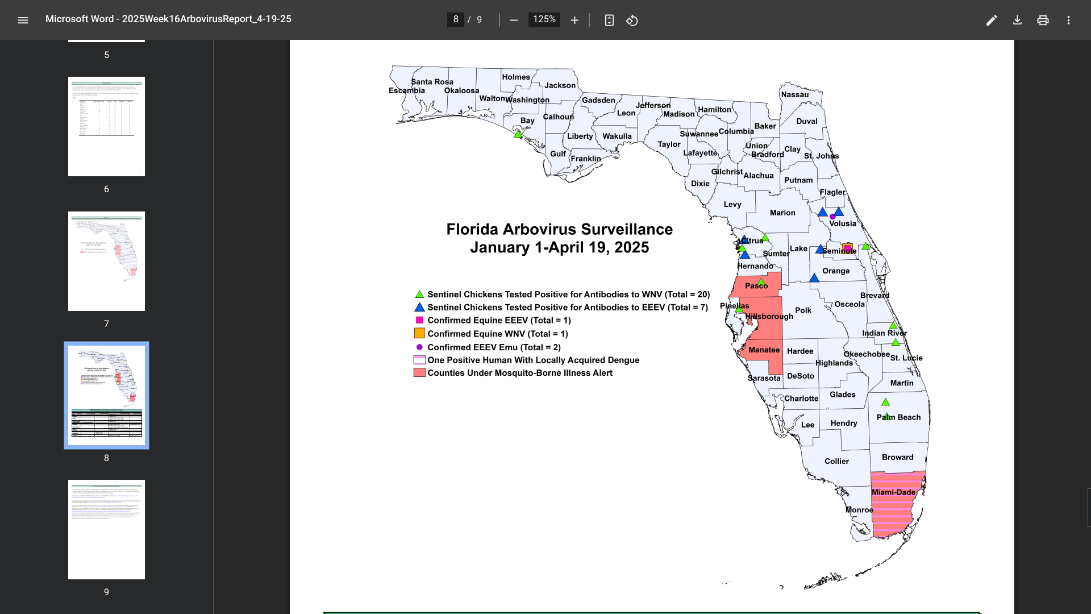Open the more actions three-dot menu
The image size is (1091, 614).
click(1068, 20)
